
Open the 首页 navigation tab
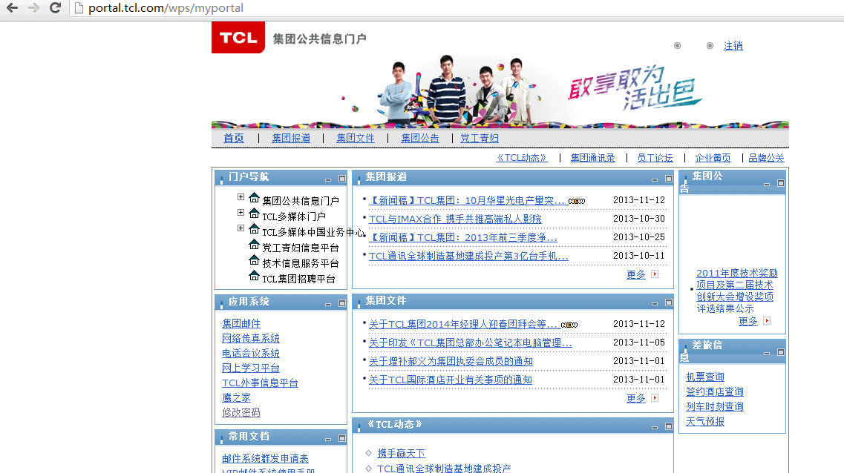coord(234,138)
